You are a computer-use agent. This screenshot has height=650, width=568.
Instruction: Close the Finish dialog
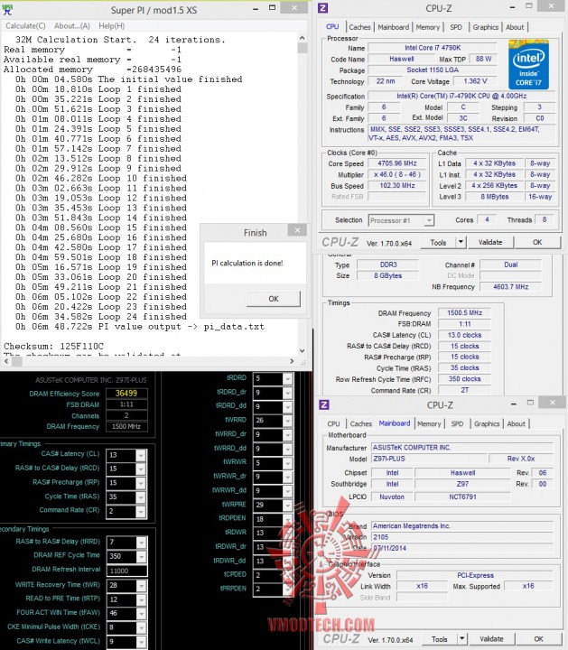[297, 229]
